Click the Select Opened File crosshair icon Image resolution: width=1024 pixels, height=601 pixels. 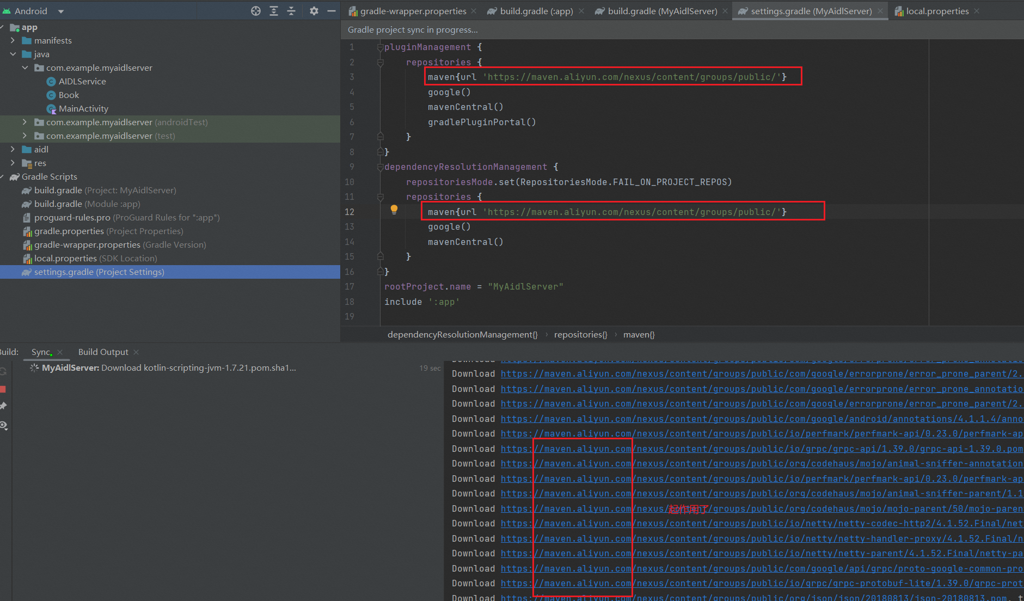pos(255,10)
